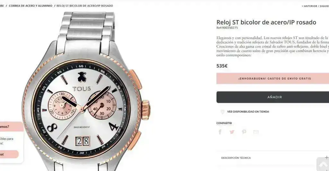Go to Correa de acero y aluminio breadcrumb
Image resolution: width=329 pixels, height=171 pixels.
click(31, 6)
